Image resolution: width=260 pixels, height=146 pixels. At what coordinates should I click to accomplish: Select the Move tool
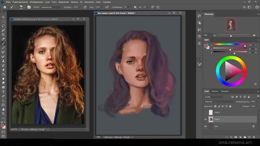(3, 17)
